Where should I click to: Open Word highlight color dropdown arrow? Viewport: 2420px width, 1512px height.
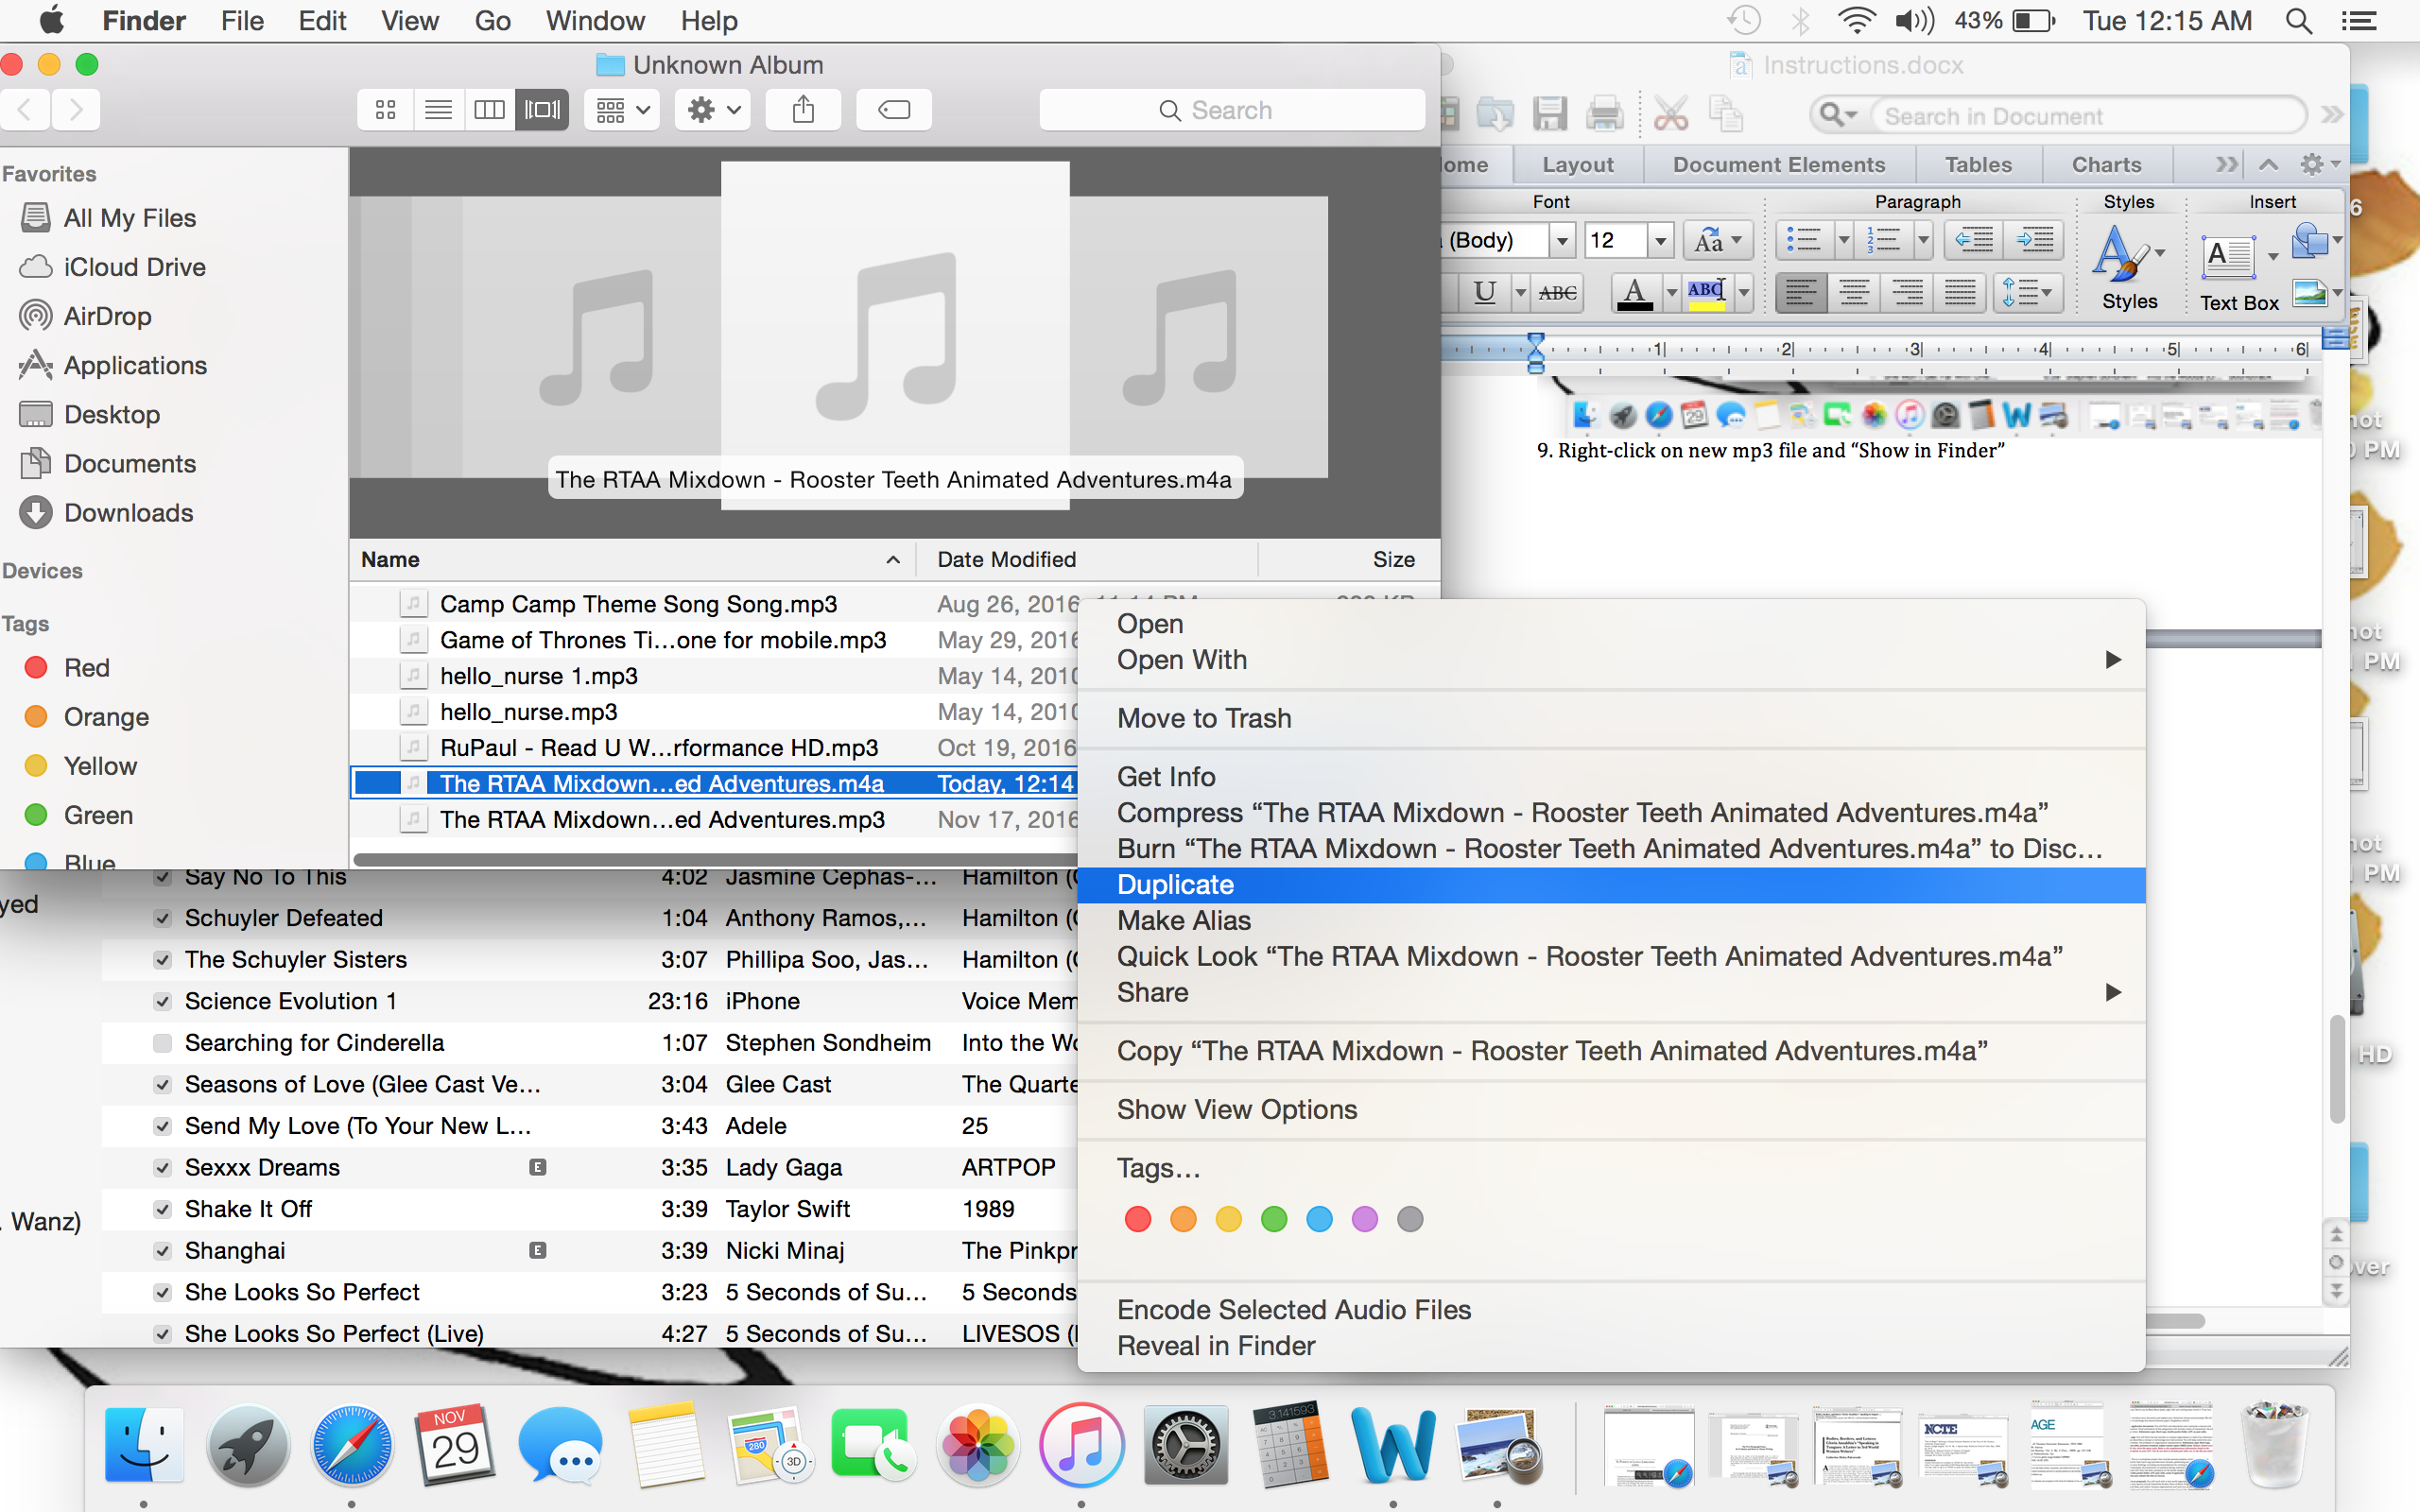1744,292
